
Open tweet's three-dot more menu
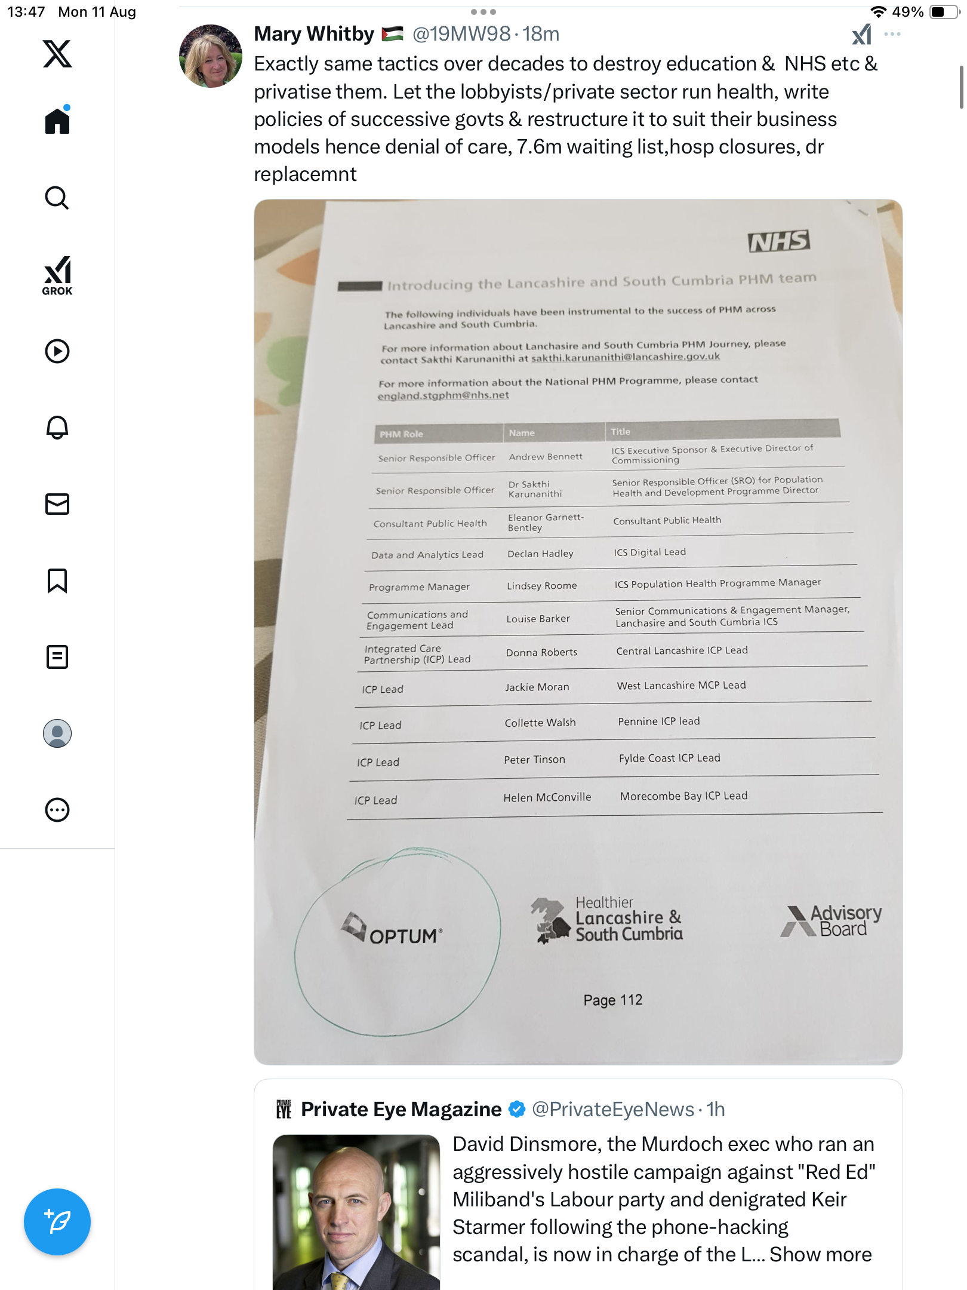pos(892,34)
